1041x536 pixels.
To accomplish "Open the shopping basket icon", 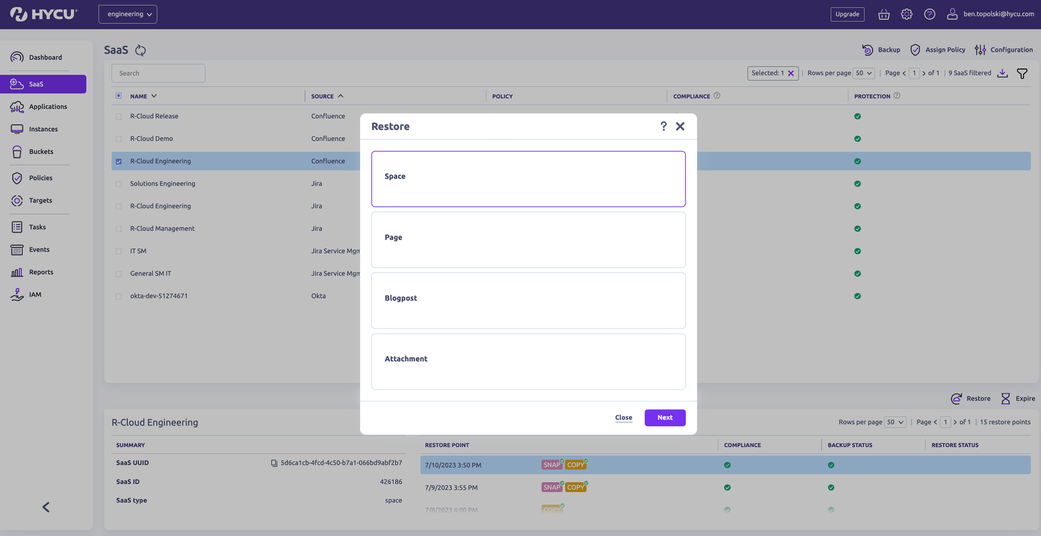I will pos(884,14).
